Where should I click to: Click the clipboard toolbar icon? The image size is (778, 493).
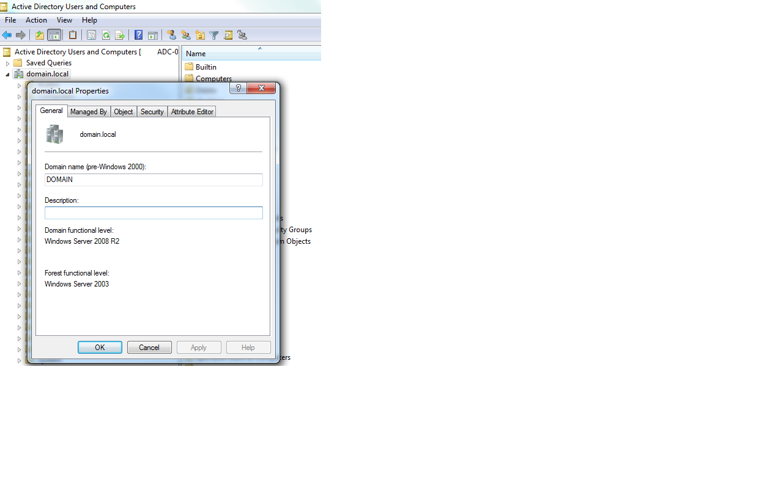73,35
